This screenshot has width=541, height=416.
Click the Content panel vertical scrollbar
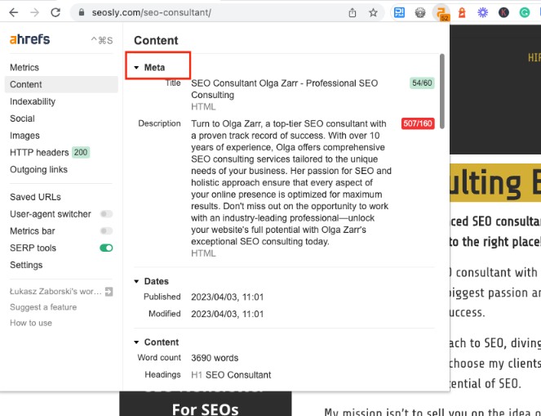442,92
